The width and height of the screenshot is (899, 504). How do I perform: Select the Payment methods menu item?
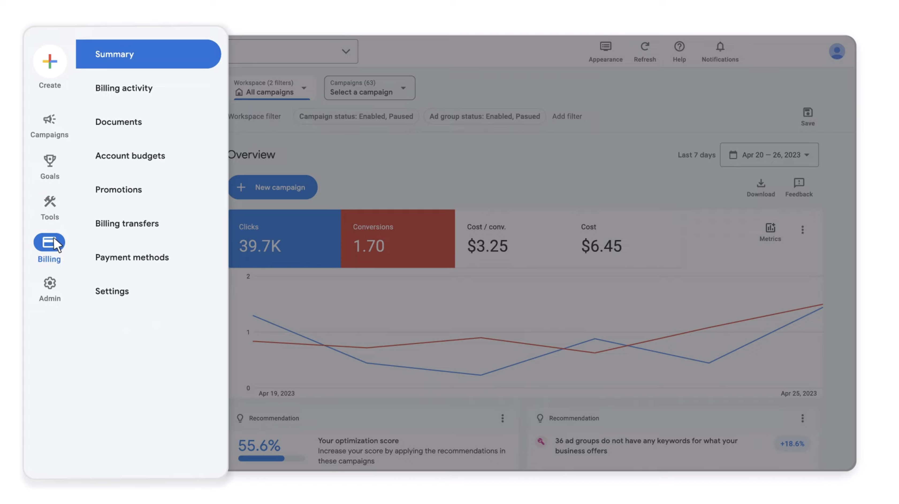click(x=132, y=257)
